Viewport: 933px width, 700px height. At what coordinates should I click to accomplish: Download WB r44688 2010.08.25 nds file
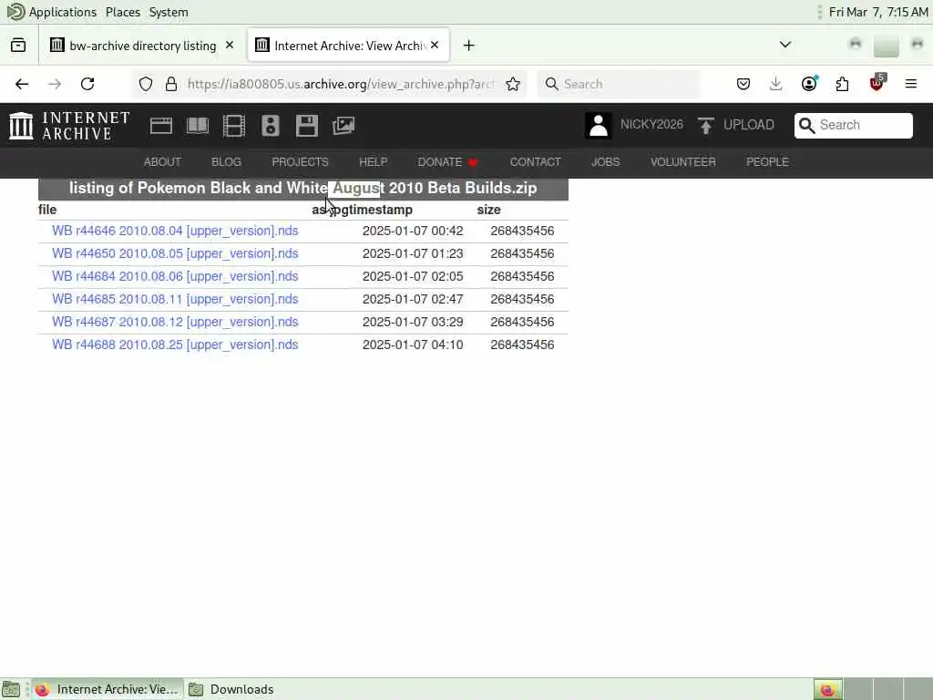coord(175,345)
